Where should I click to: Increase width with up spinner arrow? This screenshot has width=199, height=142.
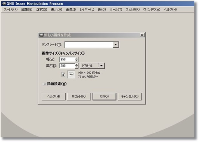[x=77, y=58]
